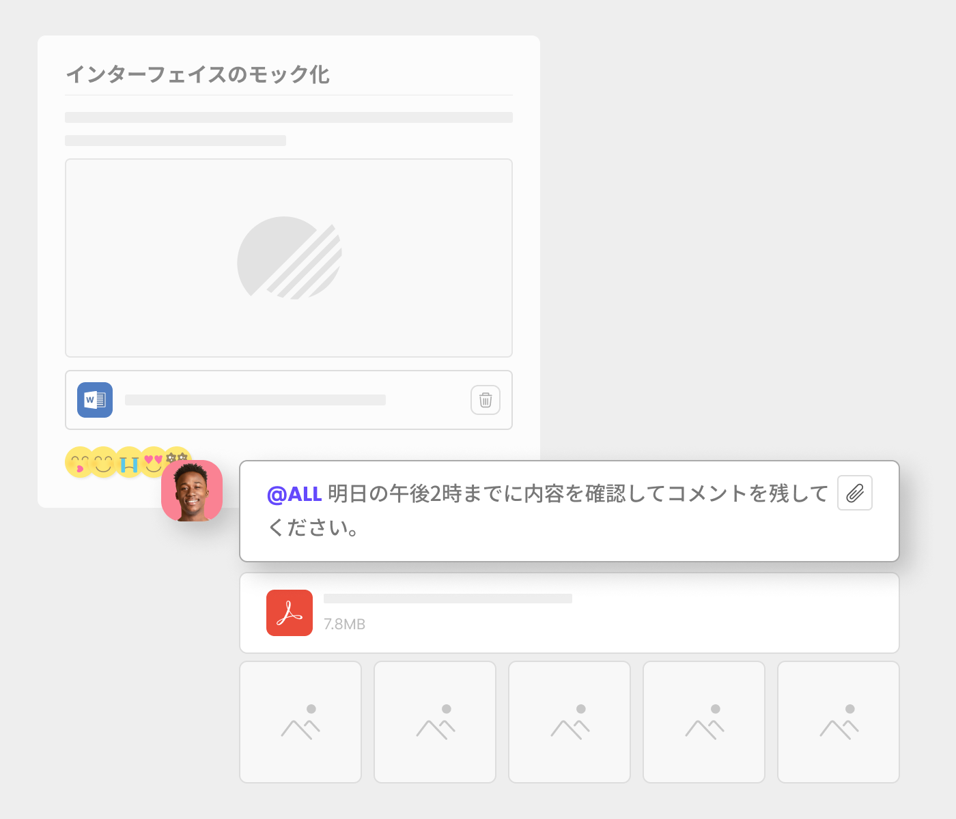This screenshot has height=819, width=956.
Task: React with the kissing face emoji
Action: 79,463
